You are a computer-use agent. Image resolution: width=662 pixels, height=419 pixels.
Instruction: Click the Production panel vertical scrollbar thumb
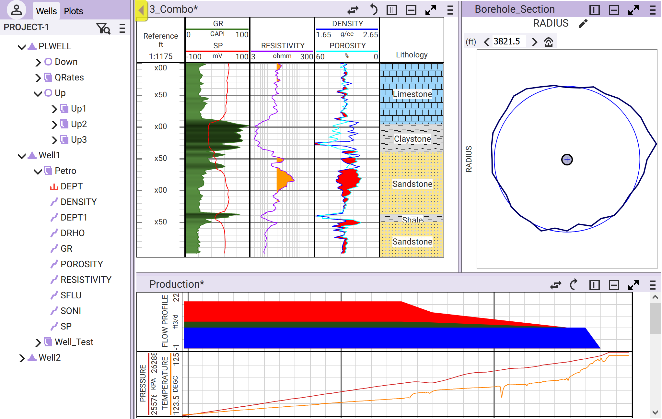click(655, 318)
